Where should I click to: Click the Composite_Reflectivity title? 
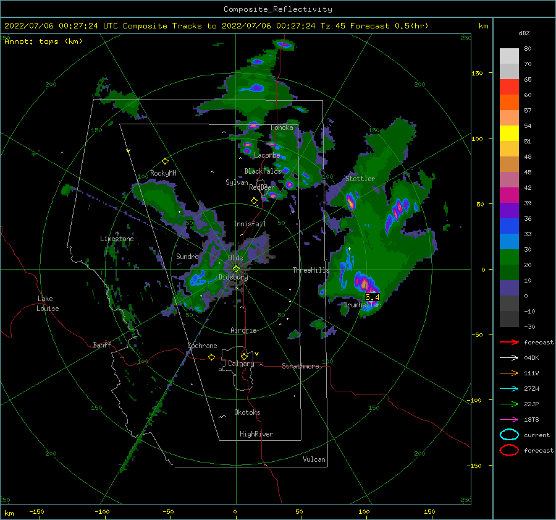[277, 9]
